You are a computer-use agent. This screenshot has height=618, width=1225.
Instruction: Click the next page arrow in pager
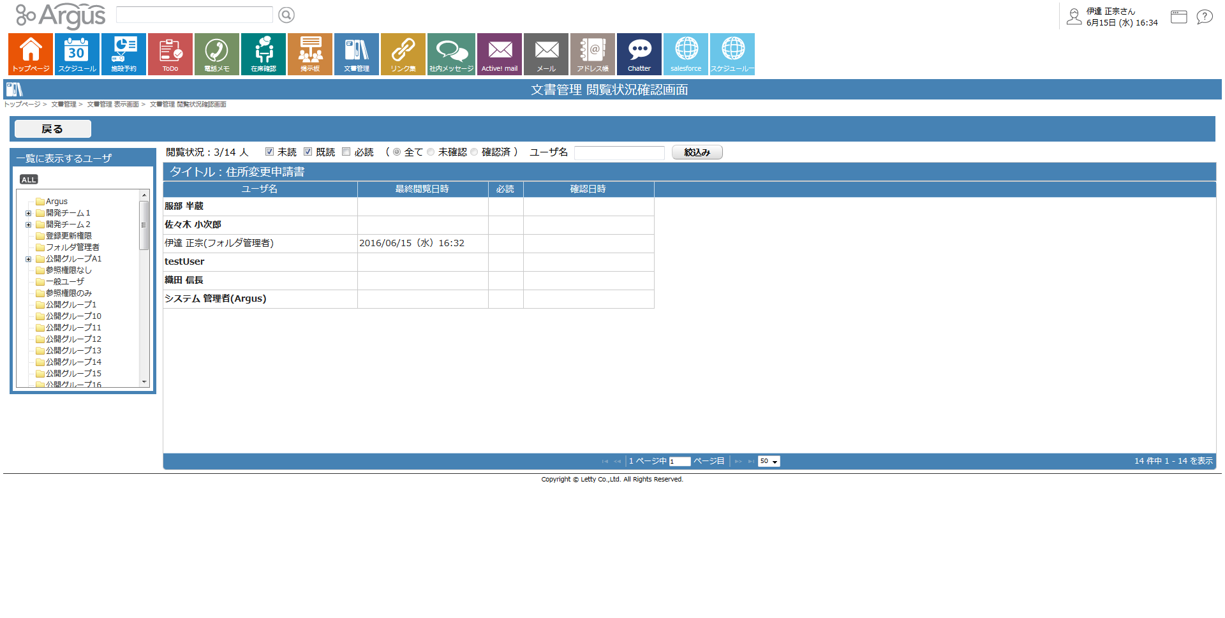738,461
